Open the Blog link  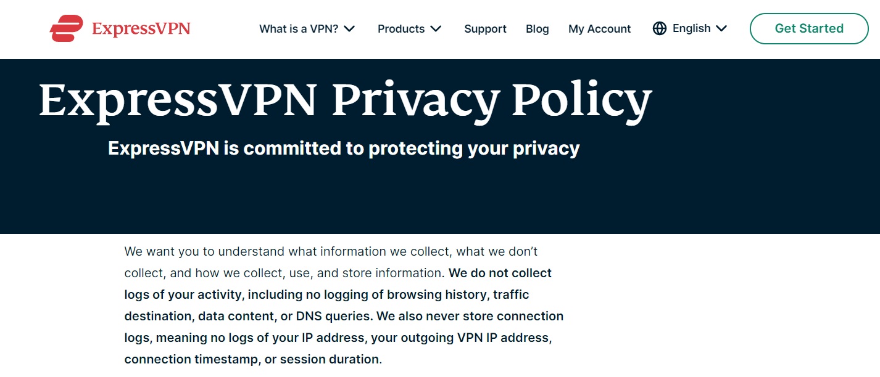click(x=537, y=29)
